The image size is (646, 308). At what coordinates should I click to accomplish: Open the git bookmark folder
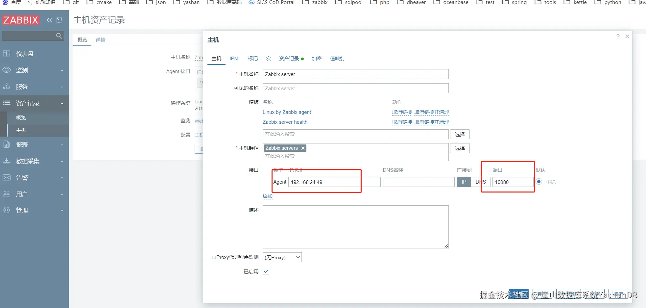pyautogui.click(x=71, y=2)
